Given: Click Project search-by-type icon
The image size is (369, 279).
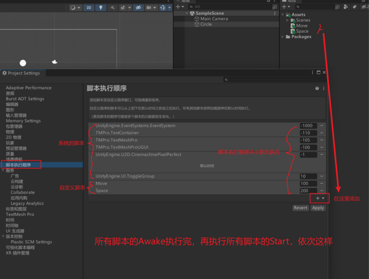Looking at the screenshot, I should 338,7.
